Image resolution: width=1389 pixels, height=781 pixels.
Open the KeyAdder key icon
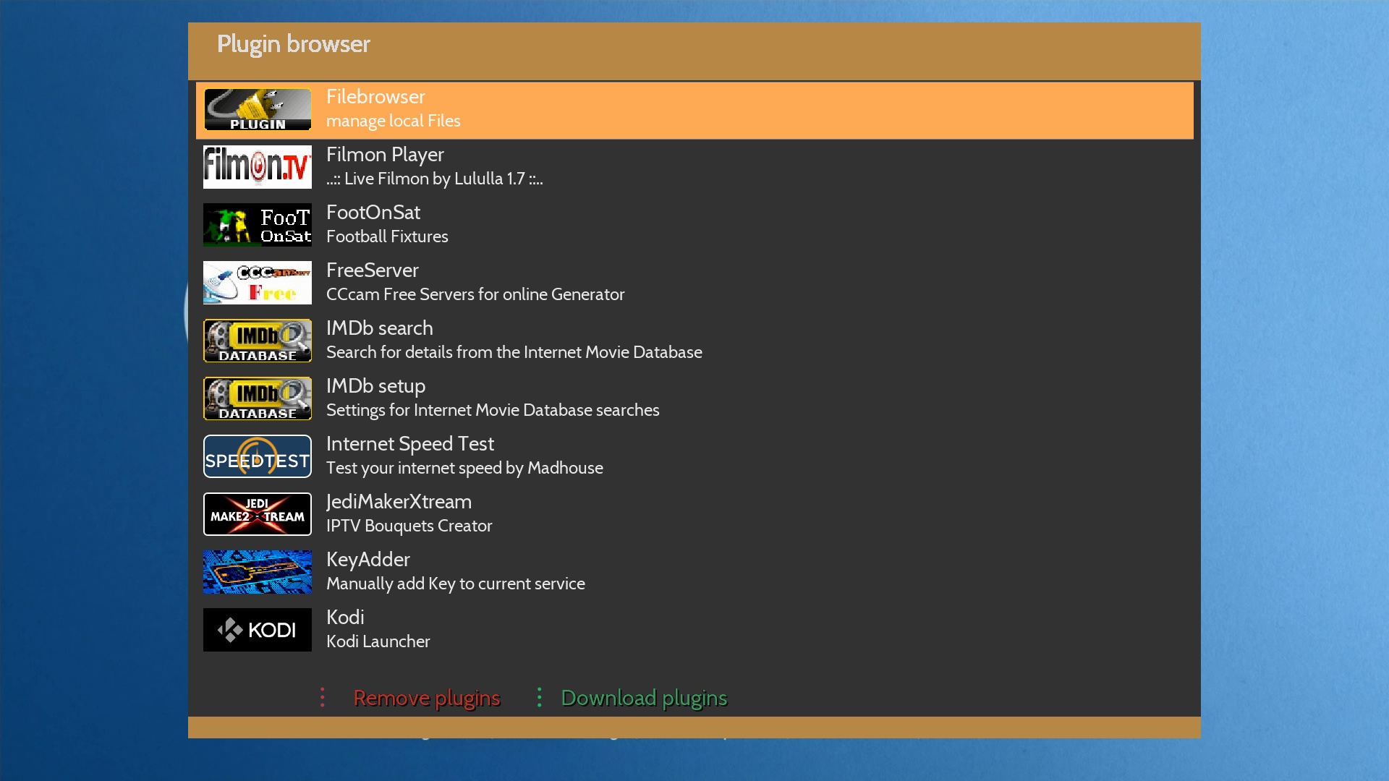point(258,572)
